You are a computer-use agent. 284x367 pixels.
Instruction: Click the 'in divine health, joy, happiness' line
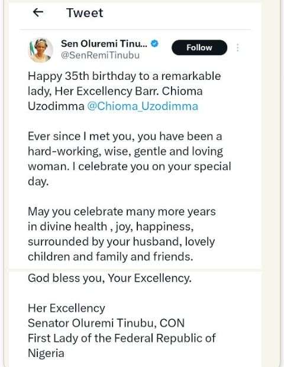pos(111,227)
